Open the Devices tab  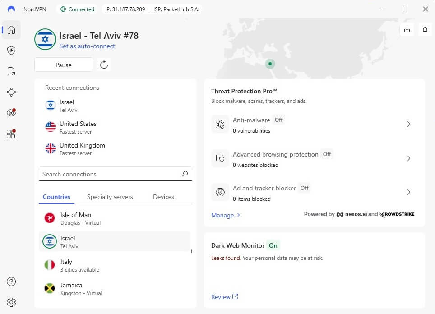163,197
